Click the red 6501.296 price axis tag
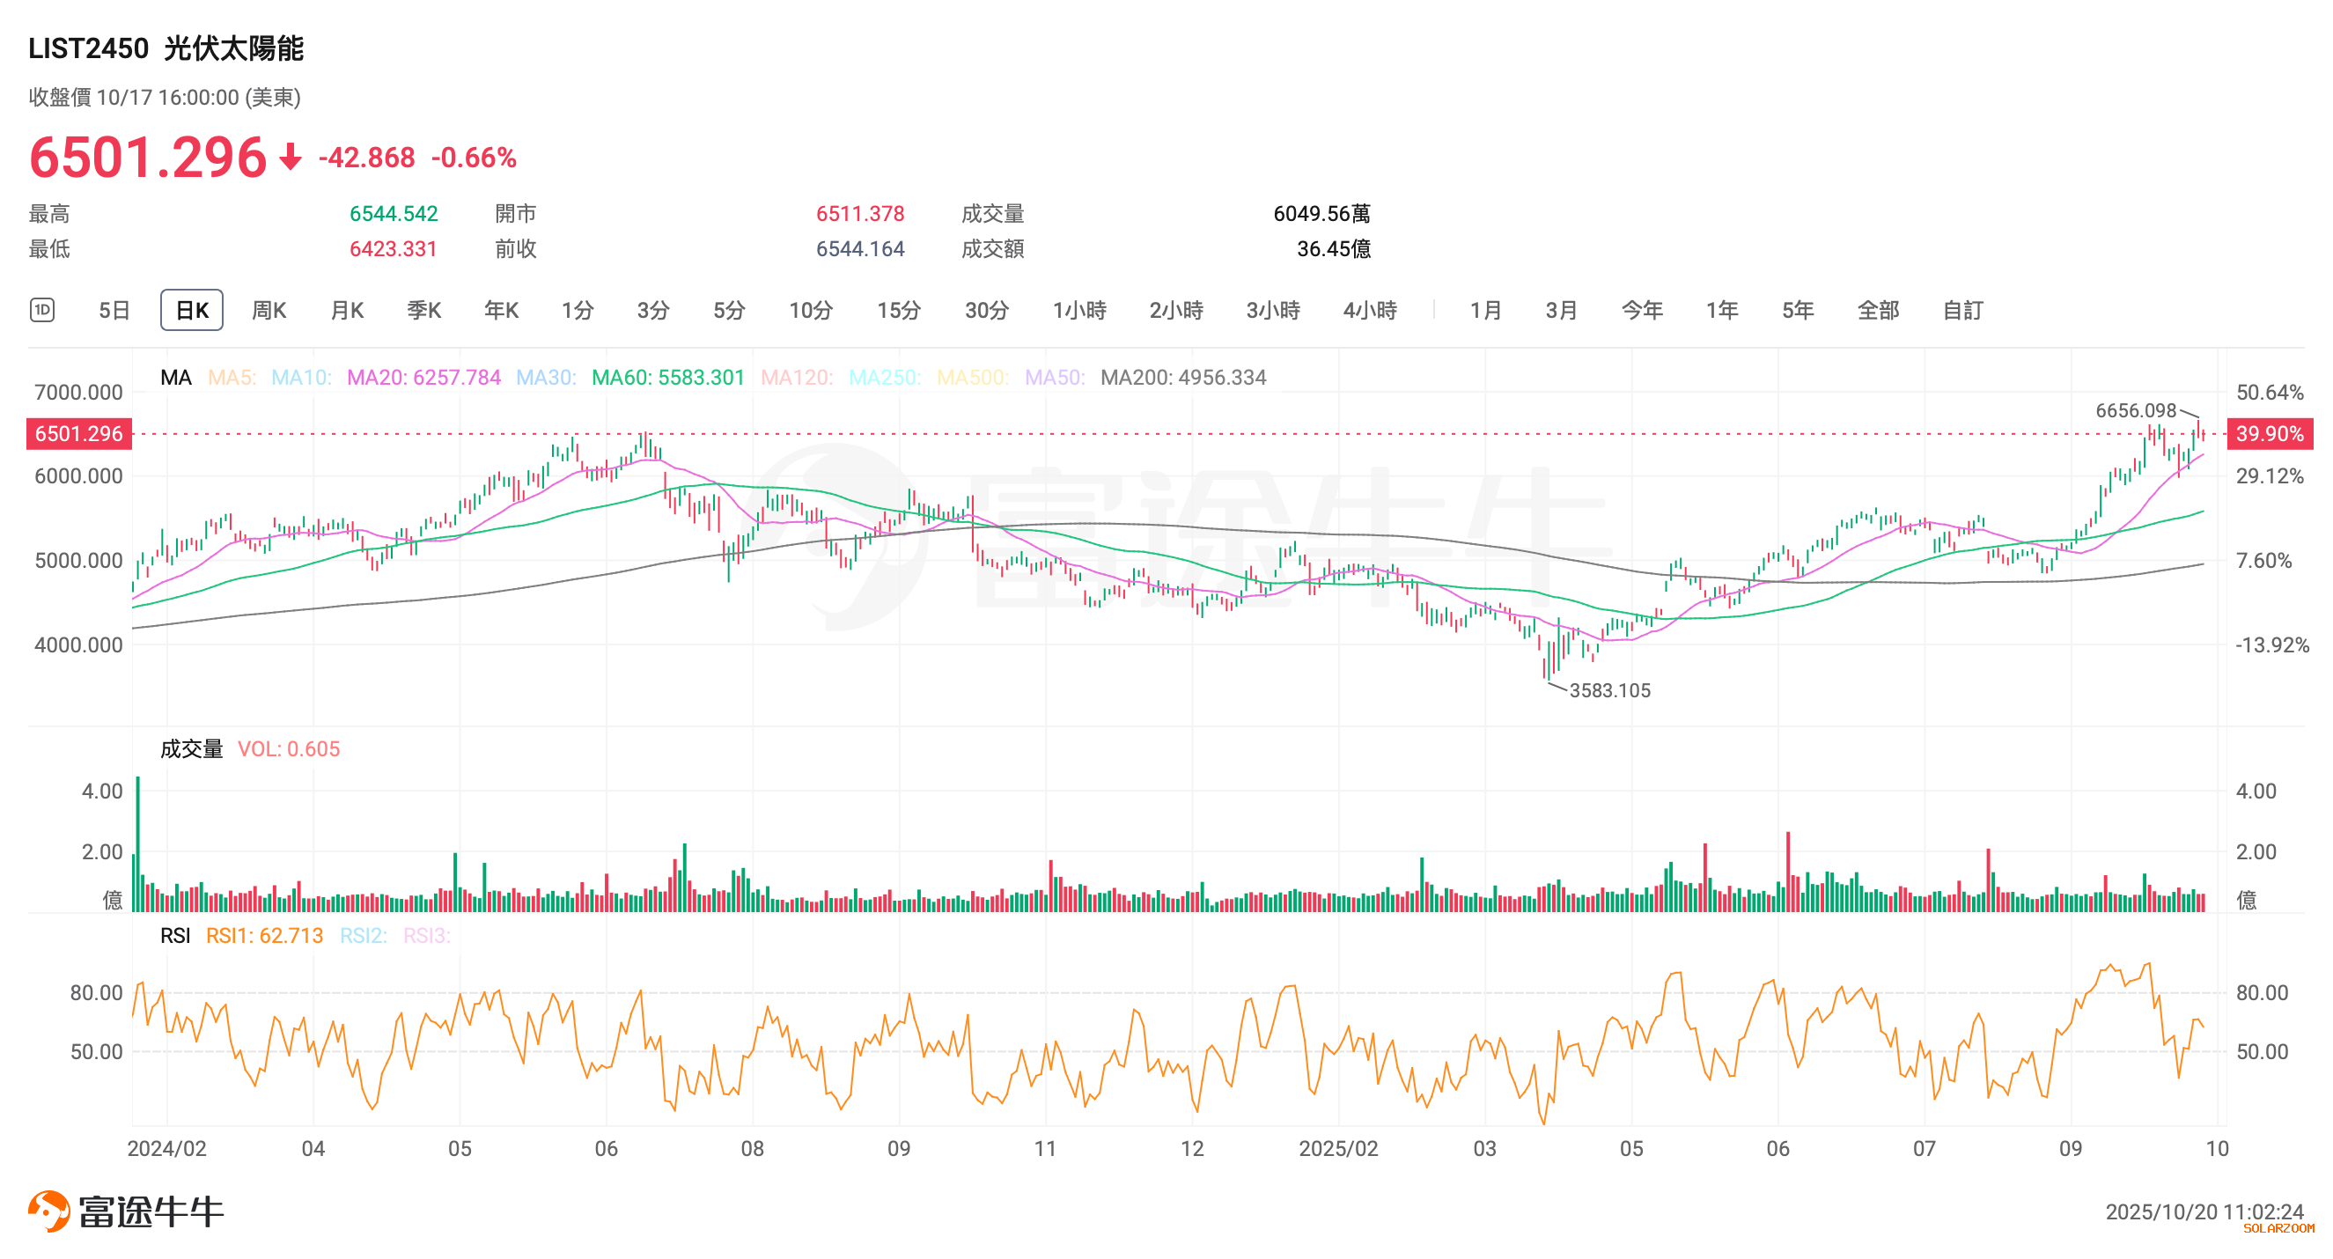2333x1259 pixels. coord(78,434)
